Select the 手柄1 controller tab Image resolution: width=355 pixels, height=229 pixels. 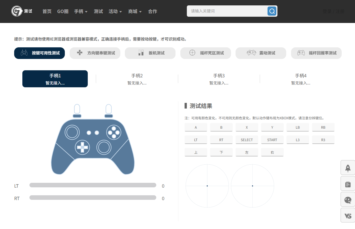click(x=55, y=79)
